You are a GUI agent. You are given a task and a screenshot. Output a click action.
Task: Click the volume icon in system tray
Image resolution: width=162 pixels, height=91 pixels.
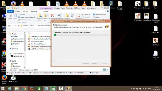[146, 89]
